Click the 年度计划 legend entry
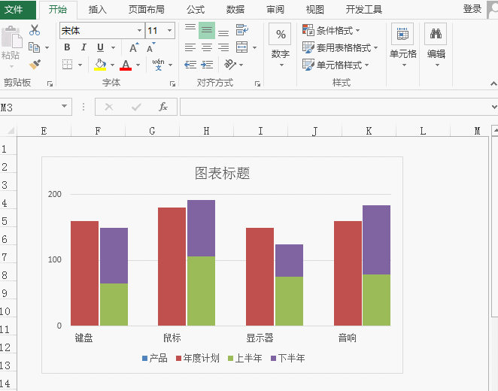Screen dimensions: 498x391 [198, 359]
